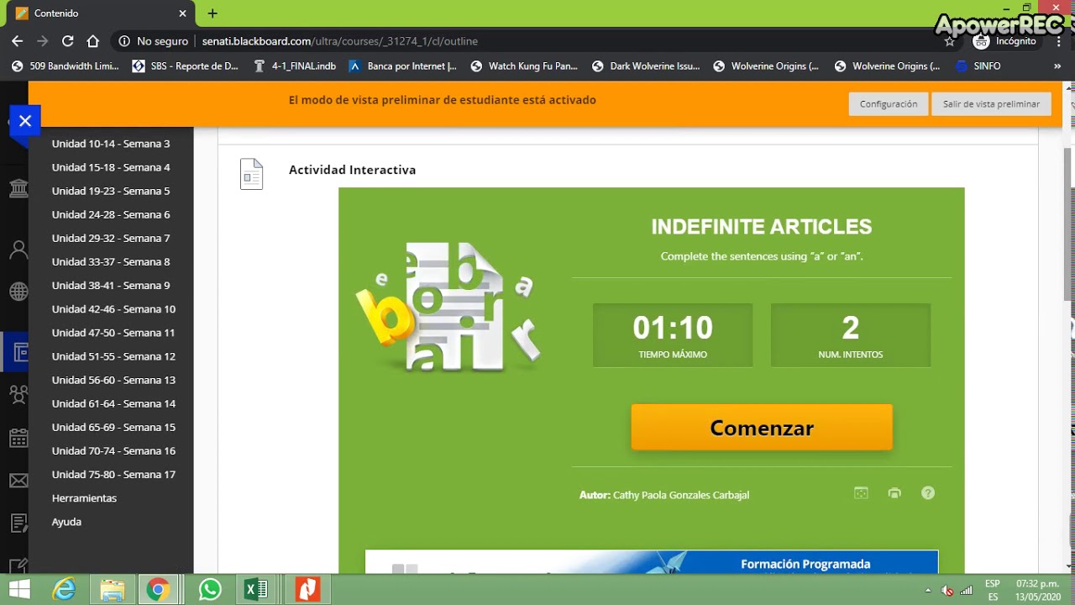
Task: Select Unidad 56-60 - Semana 13
Action: click(x=113, y=380)
